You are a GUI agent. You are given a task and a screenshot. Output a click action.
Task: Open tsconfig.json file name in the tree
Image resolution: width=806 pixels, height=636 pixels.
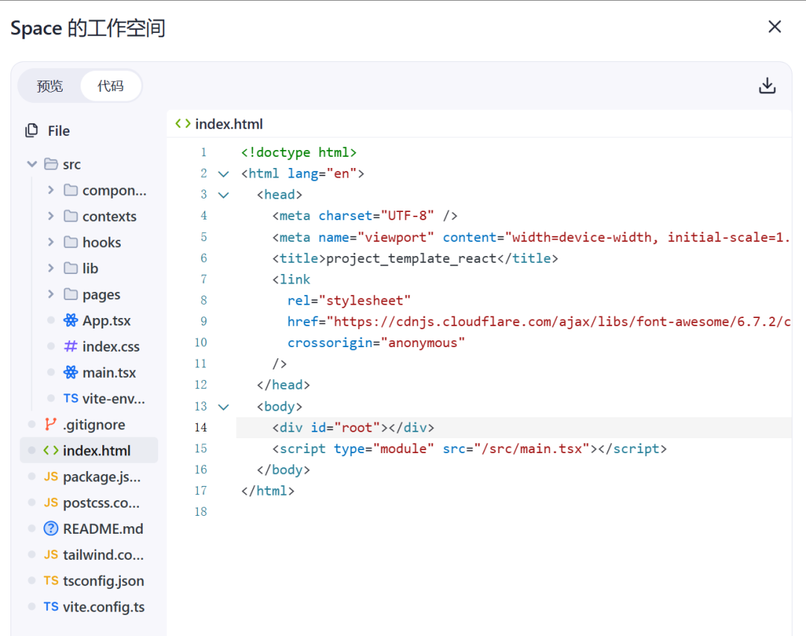(x=103, y=581)
